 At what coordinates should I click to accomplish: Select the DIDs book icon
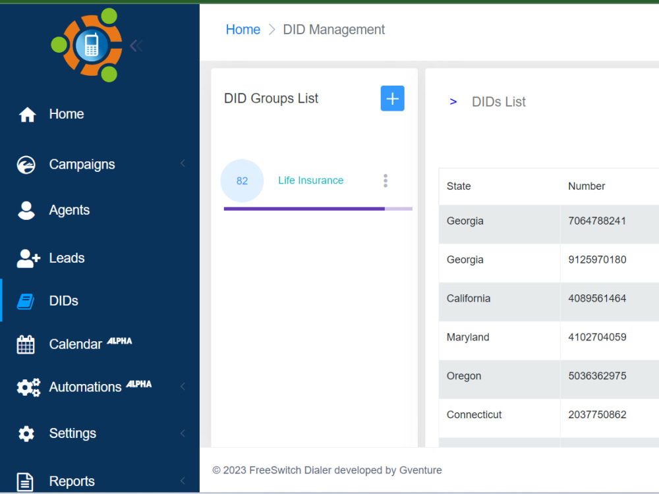tap(27, 300)
